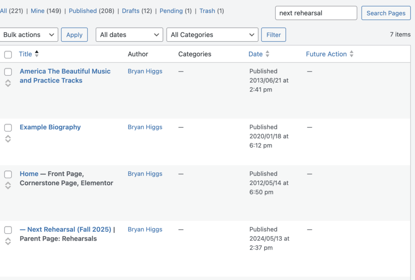Switch to the Drafts filter view

pyautogui.click(x=130, y=11)
